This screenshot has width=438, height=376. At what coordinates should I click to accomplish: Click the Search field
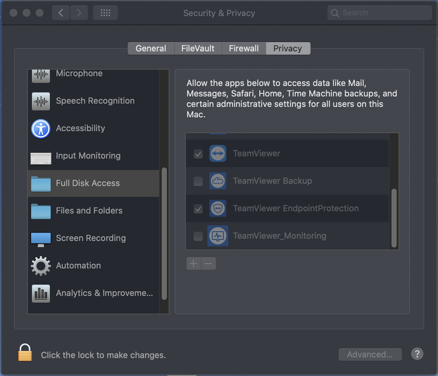379,13
